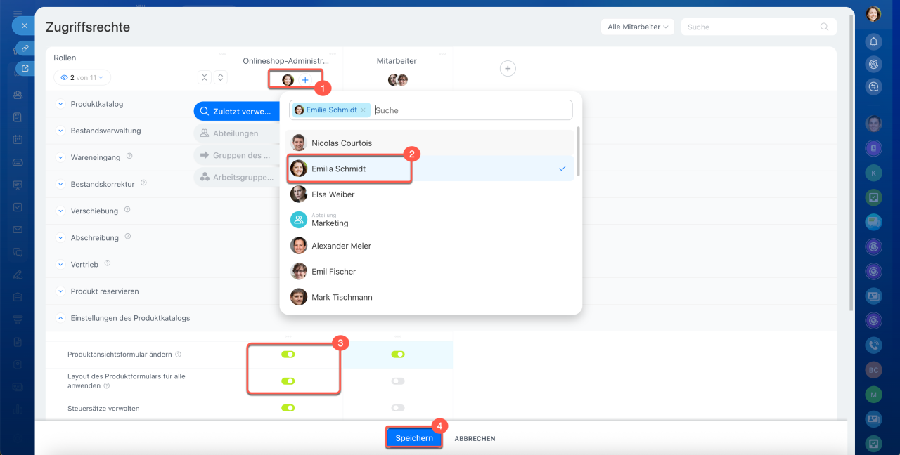The width and height of the screenshot is (900, 455).
Task: Click the Abbrechen button
Action: pos(475,438)
